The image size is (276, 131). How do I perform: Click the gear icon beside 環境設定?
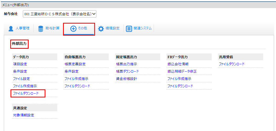pos(101,29)
